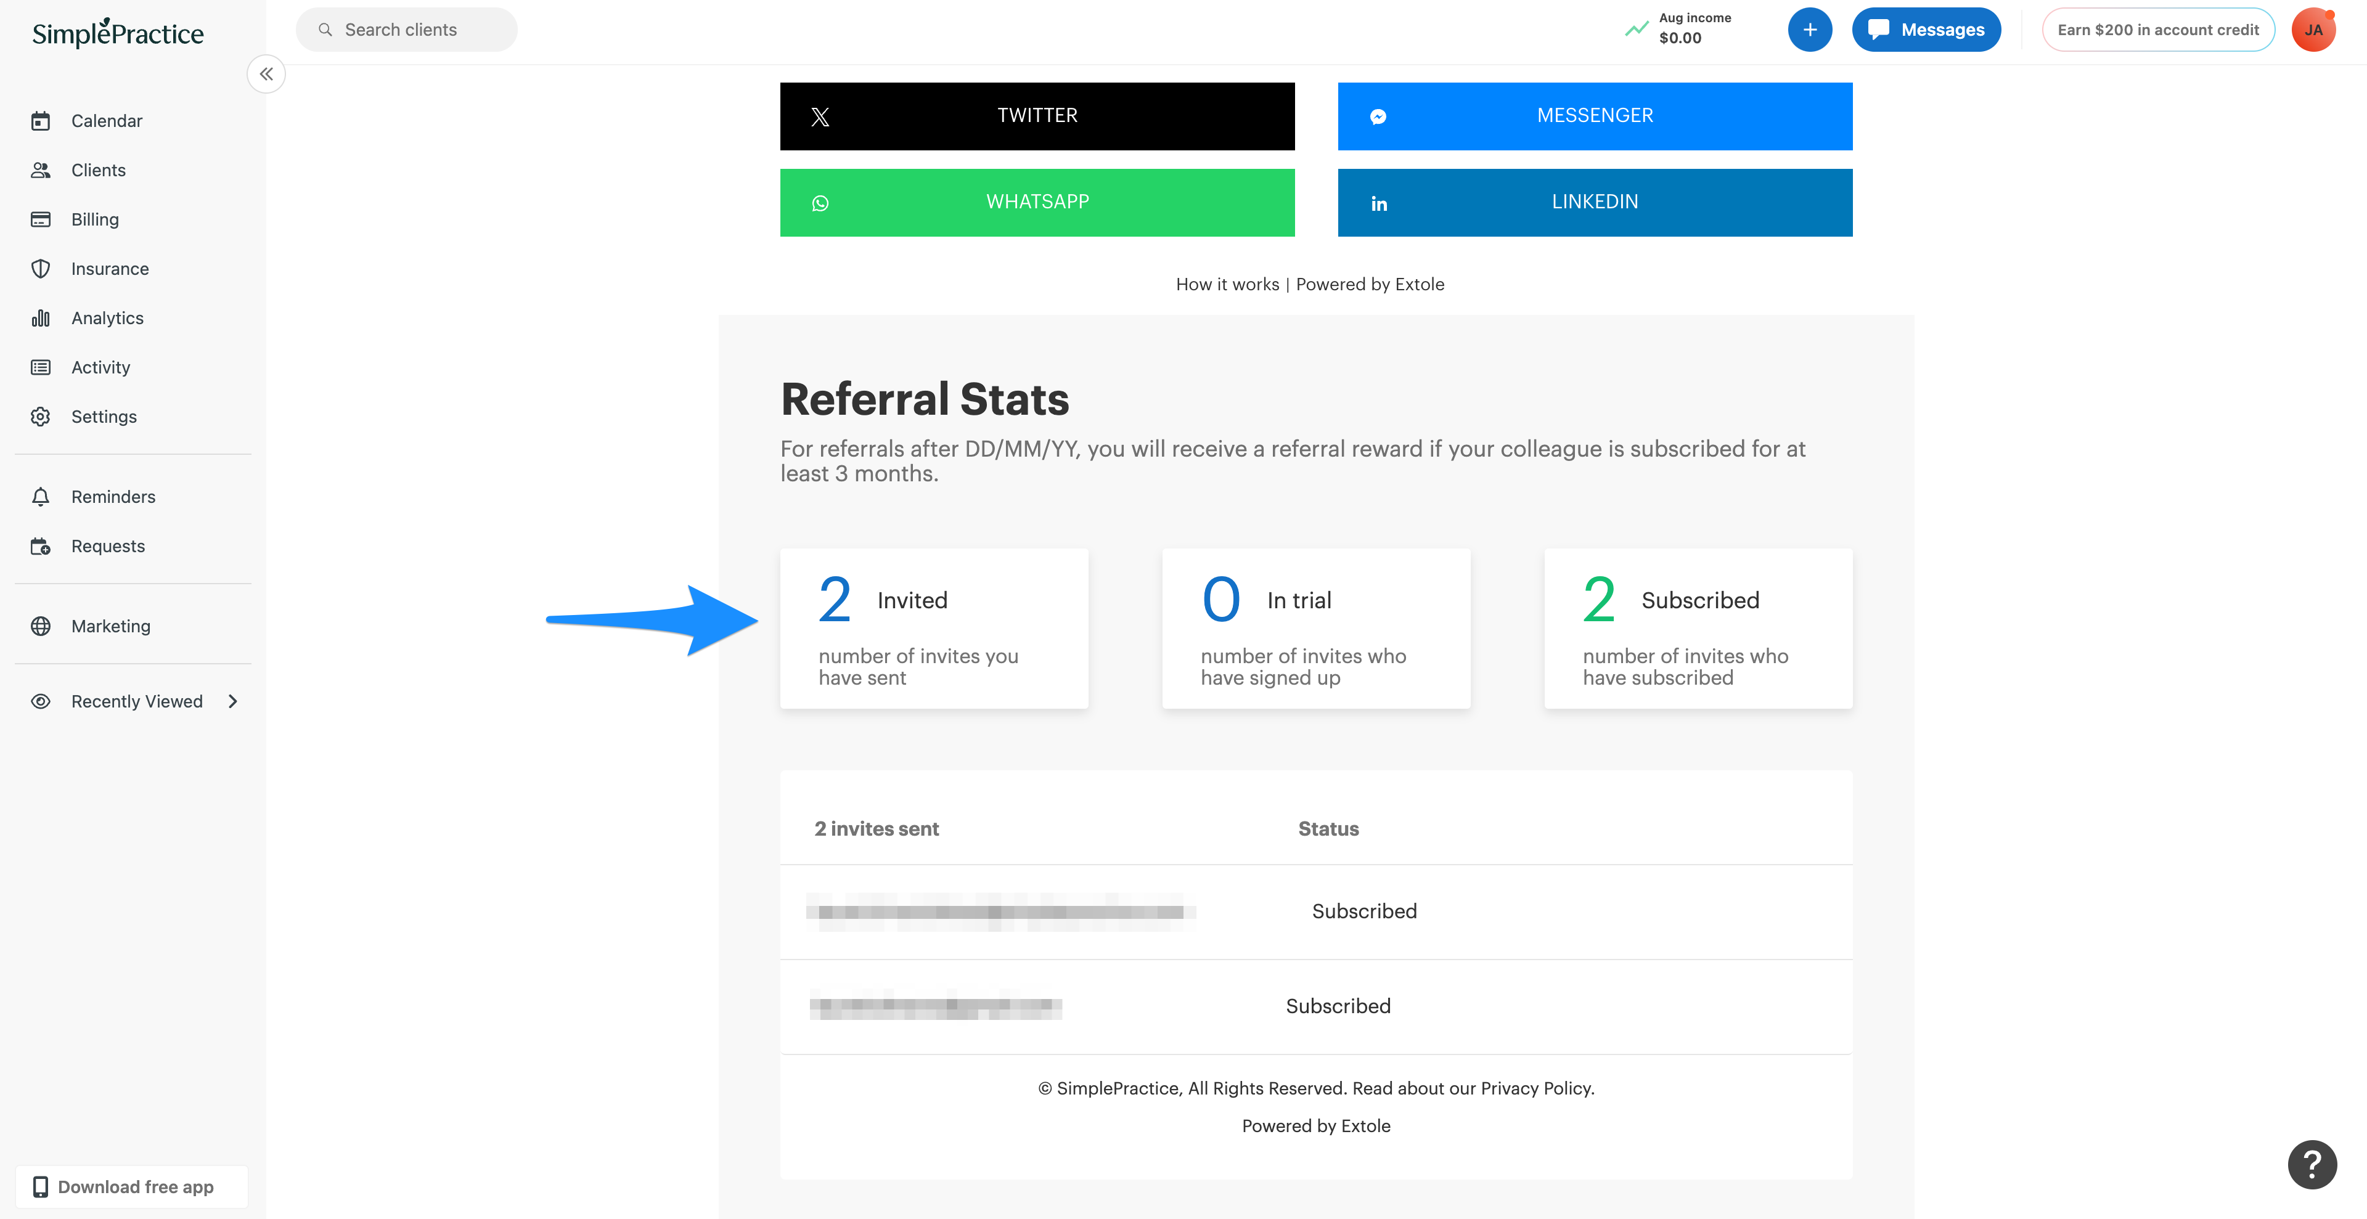
Task: Share via the TWITTER button
Action: pos(1037,116)
